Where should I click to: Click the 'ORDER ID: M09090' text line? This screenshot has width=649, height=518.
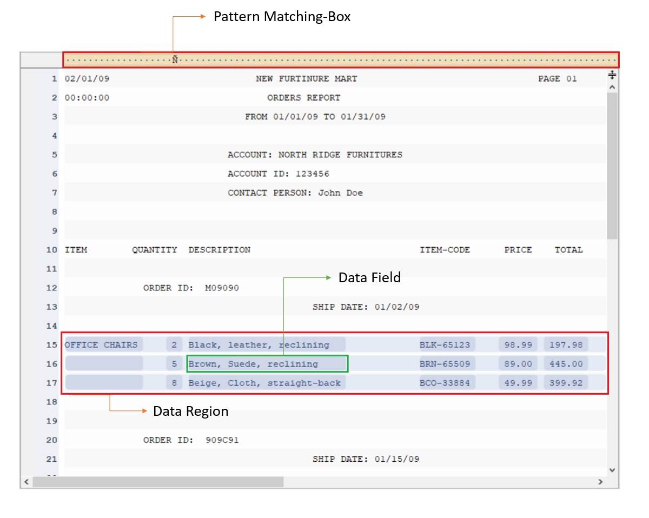pyautogui.click(x=191, y=288)
